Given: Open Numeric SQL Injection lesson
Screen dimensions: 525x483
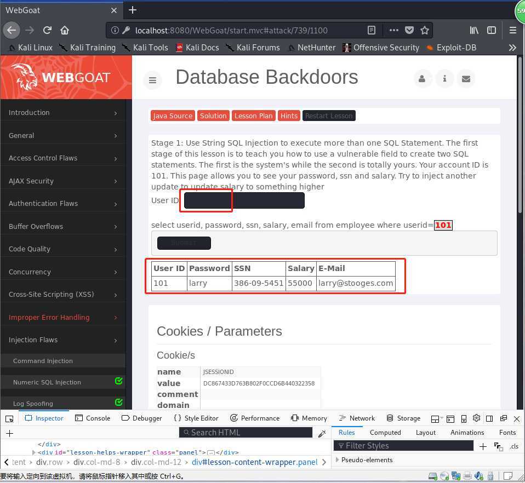Looking at the screenshot, I should [x=63, y=382].
